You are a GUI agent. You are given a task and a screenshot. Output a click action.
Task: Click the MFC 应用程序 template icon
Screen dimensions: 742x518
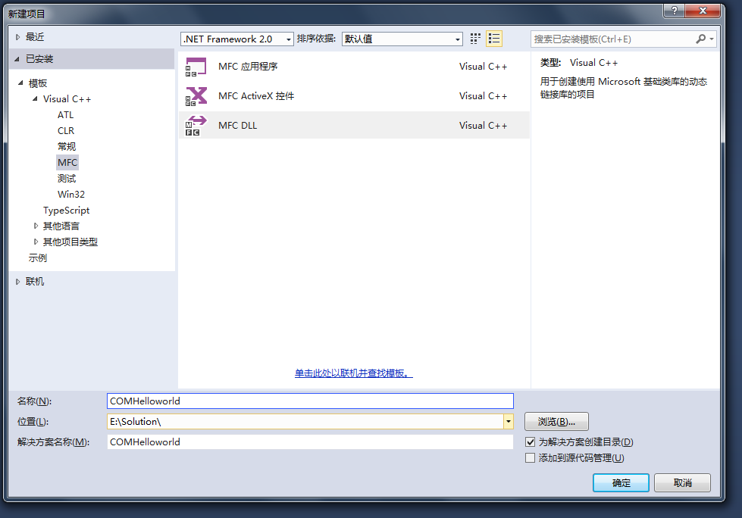click(x=196, y=67)
